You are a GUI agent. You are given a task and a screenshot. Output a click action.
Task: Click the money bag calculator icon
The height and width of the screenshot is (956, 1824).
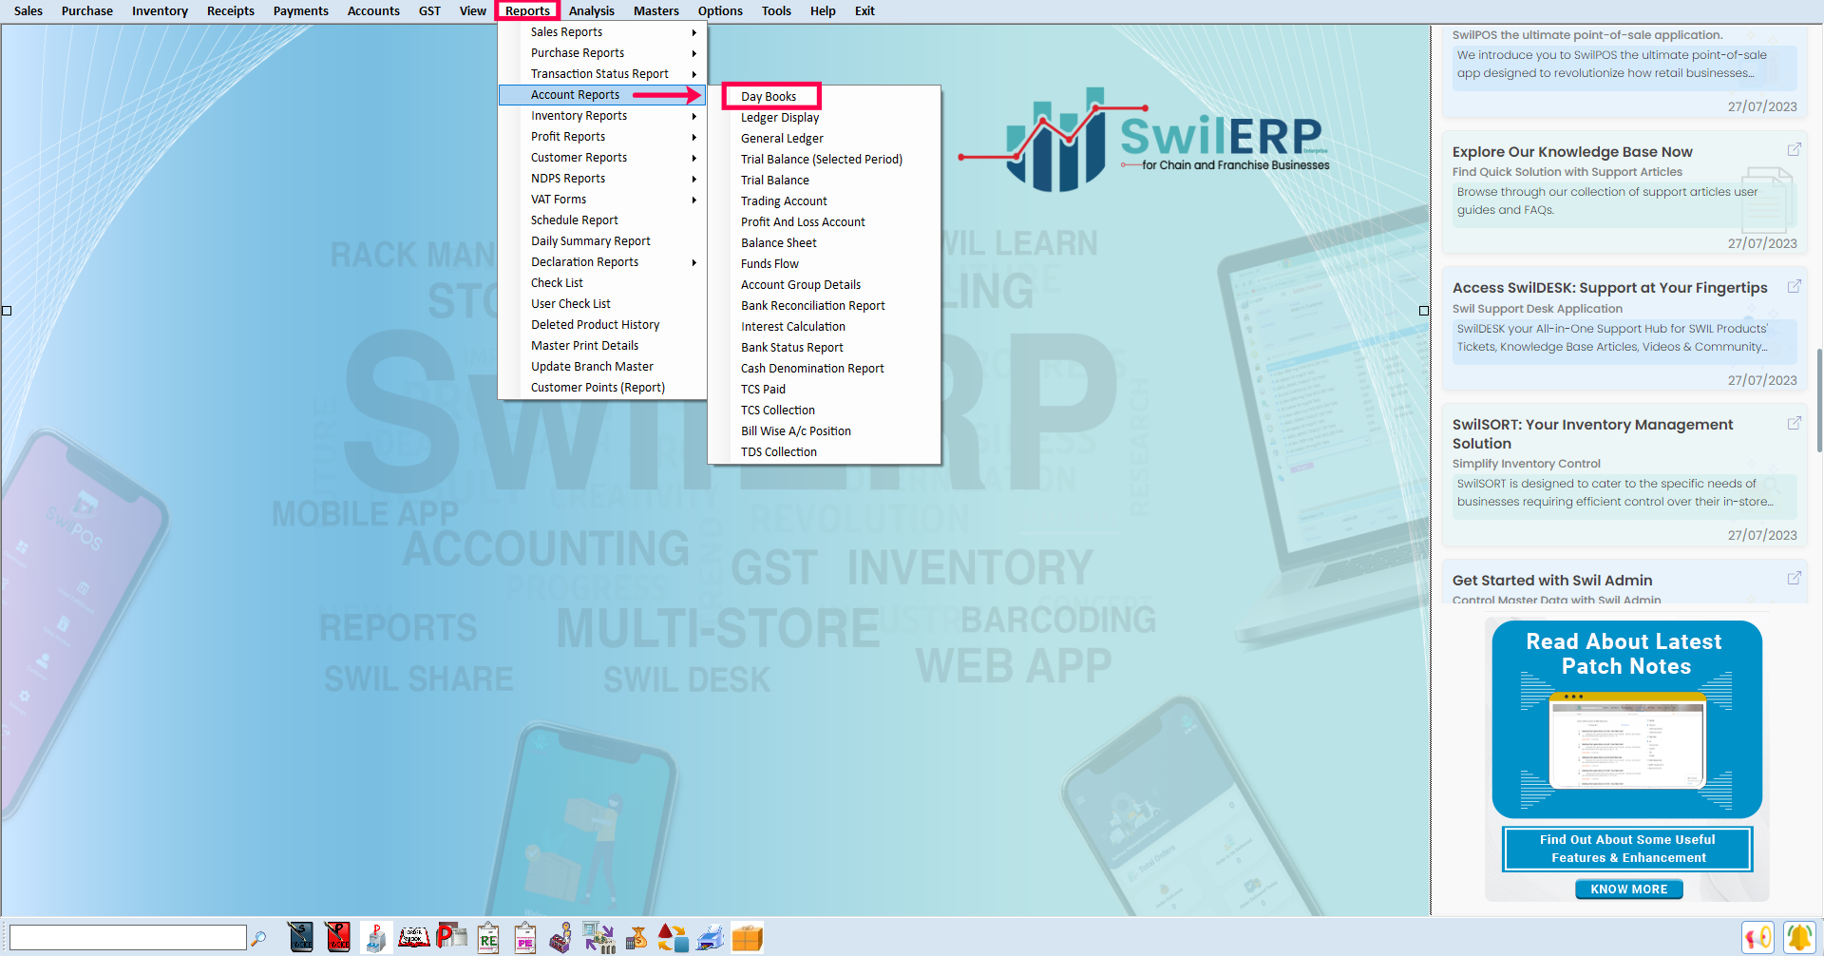(636, 938)
